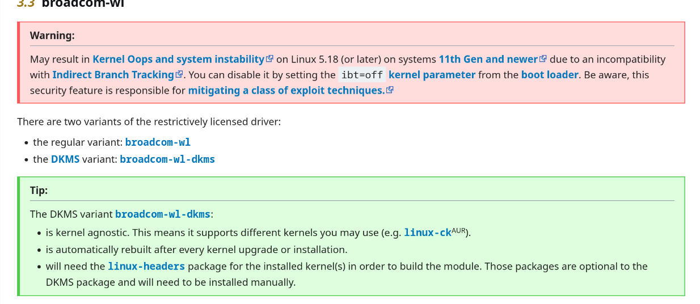
Task: Open the boot loader link
Action: pyautogui.click(x=550, y=74)
